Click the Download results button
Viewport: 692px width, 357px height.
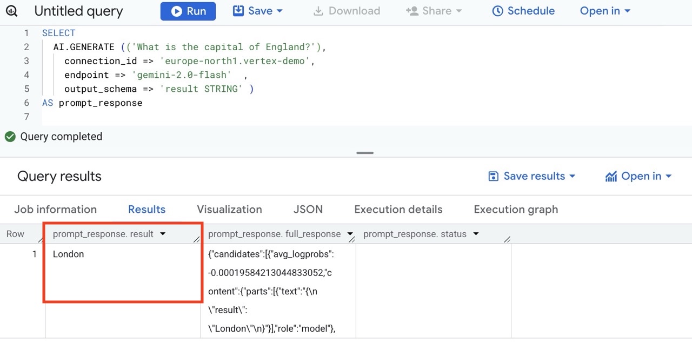[347, 11]
